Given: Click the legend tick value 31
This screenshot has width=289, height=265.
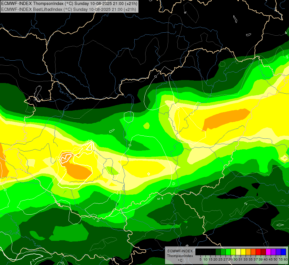Looking at the screenshot, I should click(241, 259).
